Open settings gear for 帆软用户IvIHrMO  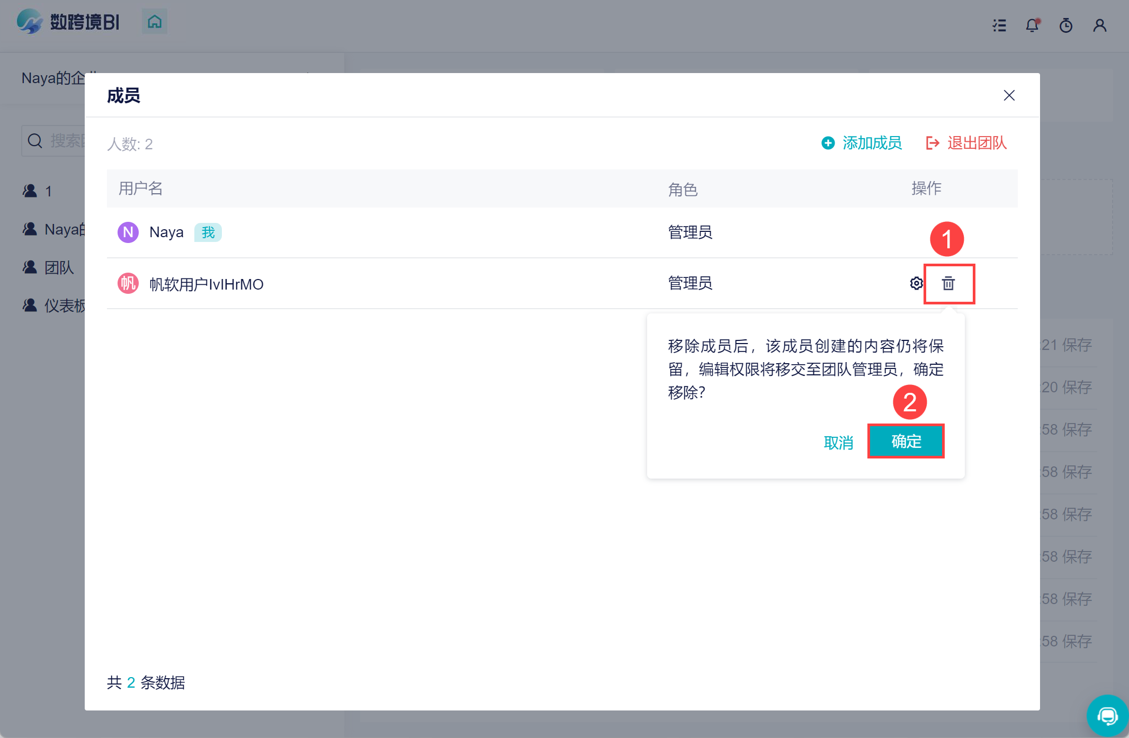coord(916,284)
